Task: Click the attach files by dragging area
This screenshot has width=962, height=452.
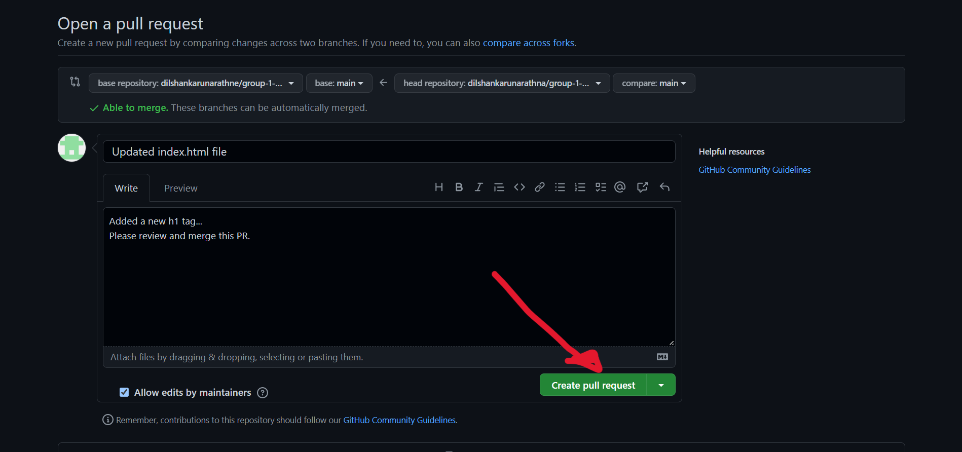Action: pyautogui.click(x=389, y=357)
